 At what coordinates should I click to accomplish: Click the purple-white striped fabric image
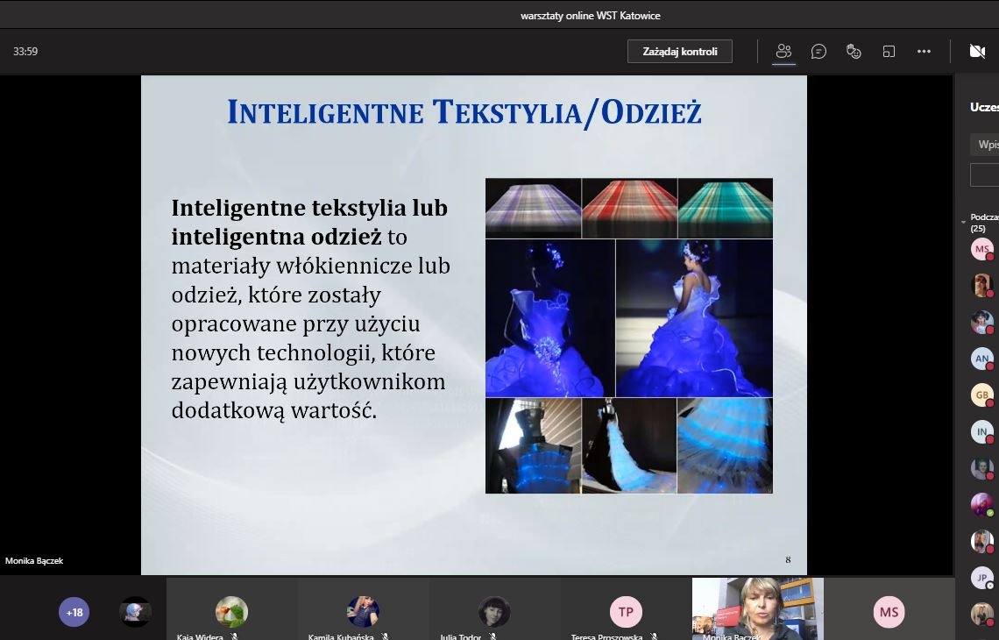click(x=534, y=209)
